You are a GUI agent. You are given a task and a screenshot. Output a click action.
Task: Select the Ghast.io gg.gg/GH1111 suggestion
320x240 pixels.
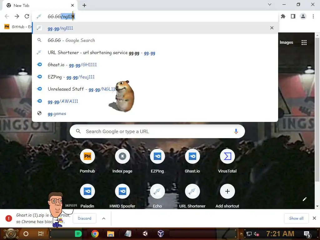point(155,65)
